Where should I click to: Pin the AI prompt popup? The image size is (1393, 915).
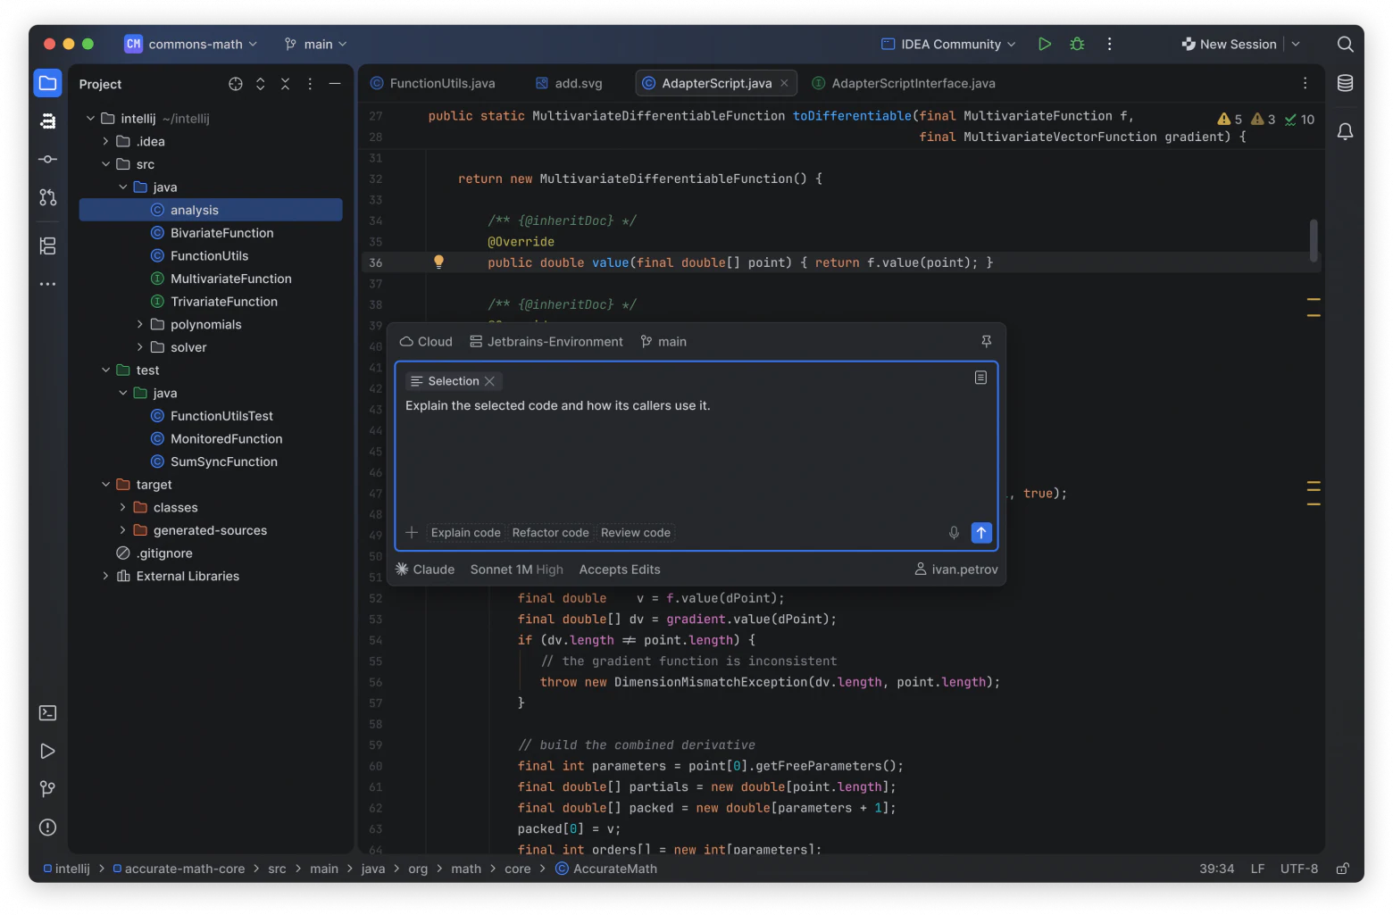pyautogui.click(x=986, y=341)
